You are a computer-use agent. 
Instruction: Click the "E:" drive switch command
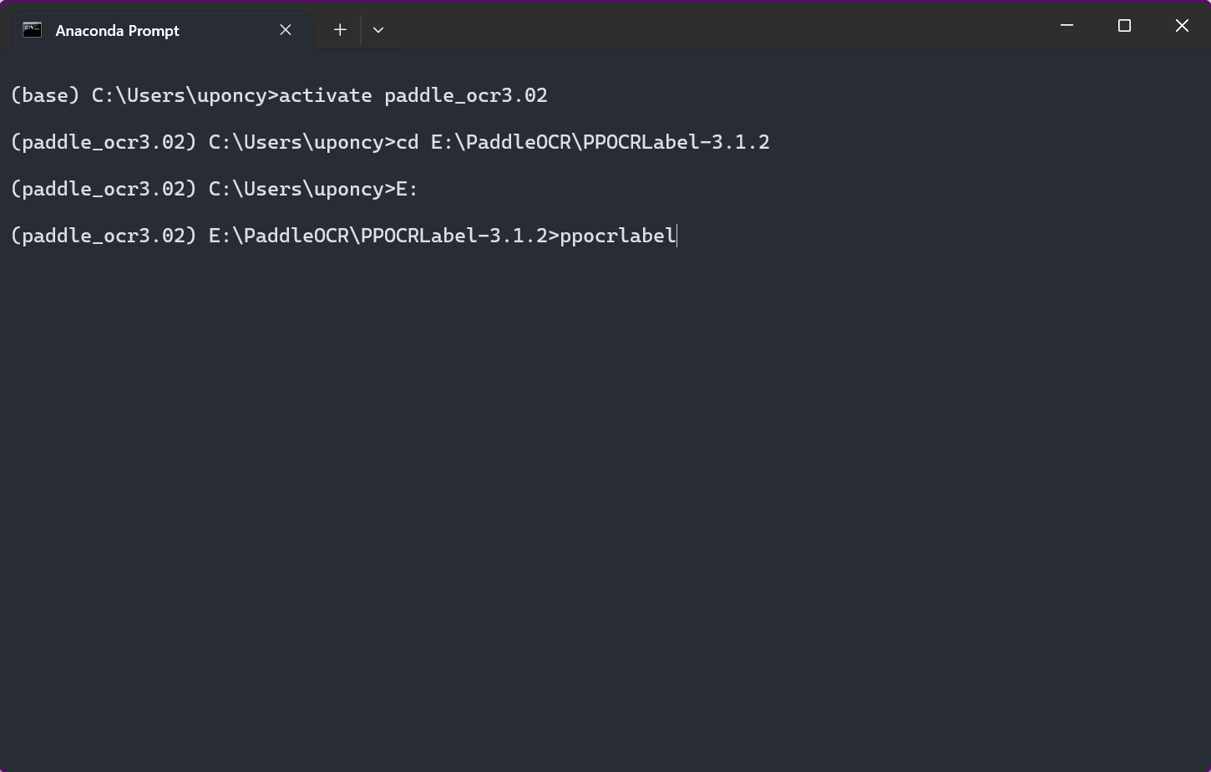[407, 190]
